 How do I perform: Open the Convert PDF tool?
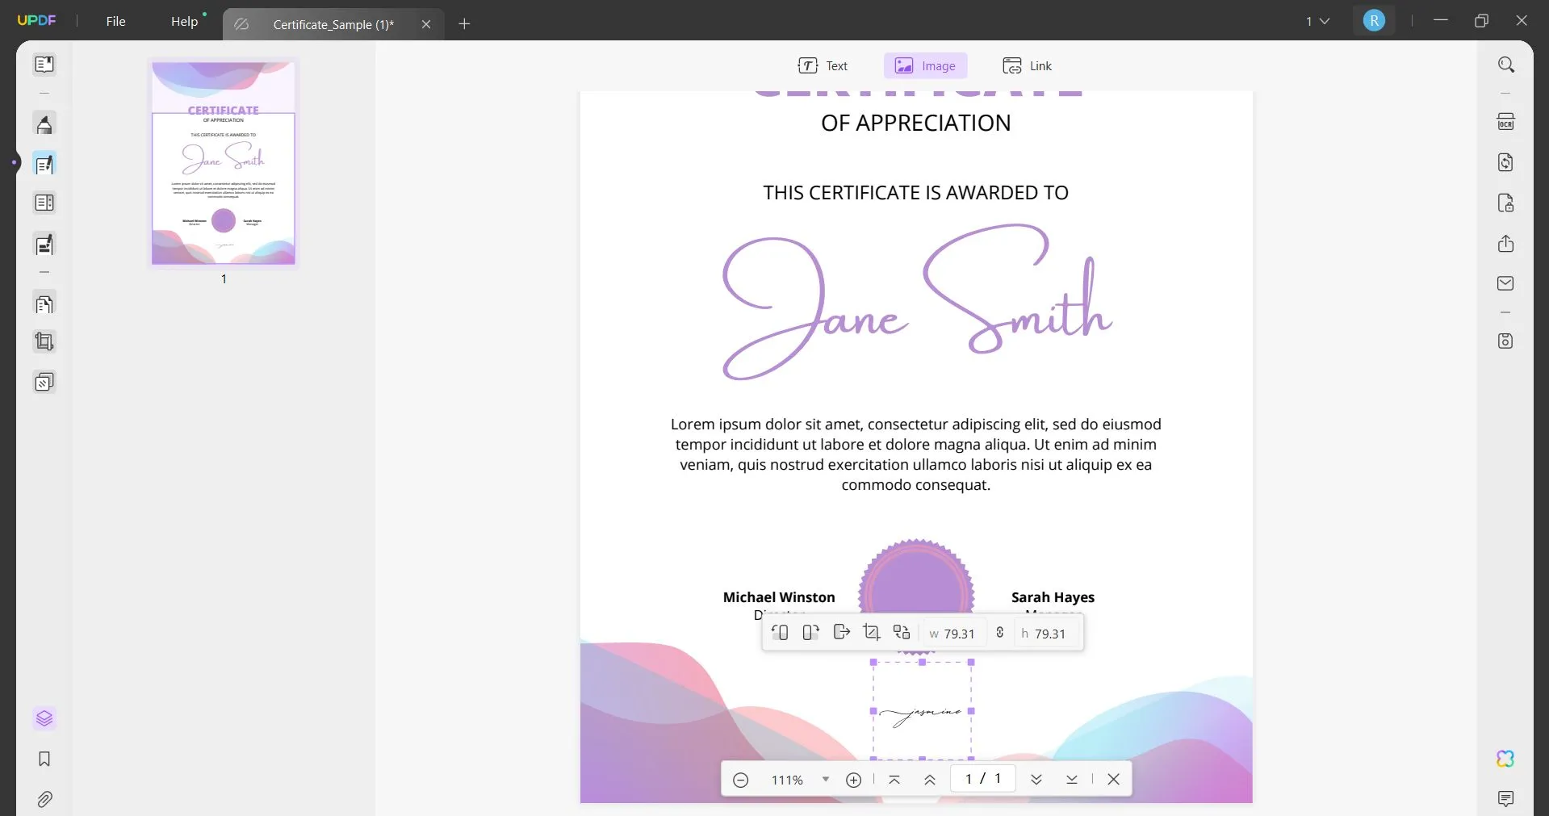click(1505, 162)
